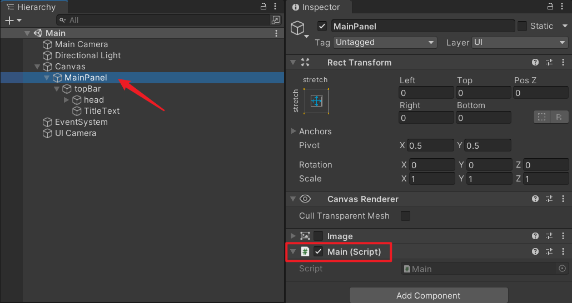572x303 pixels.
Task: Click the Main Camera cube icon
Action: [x=47, y=44]
